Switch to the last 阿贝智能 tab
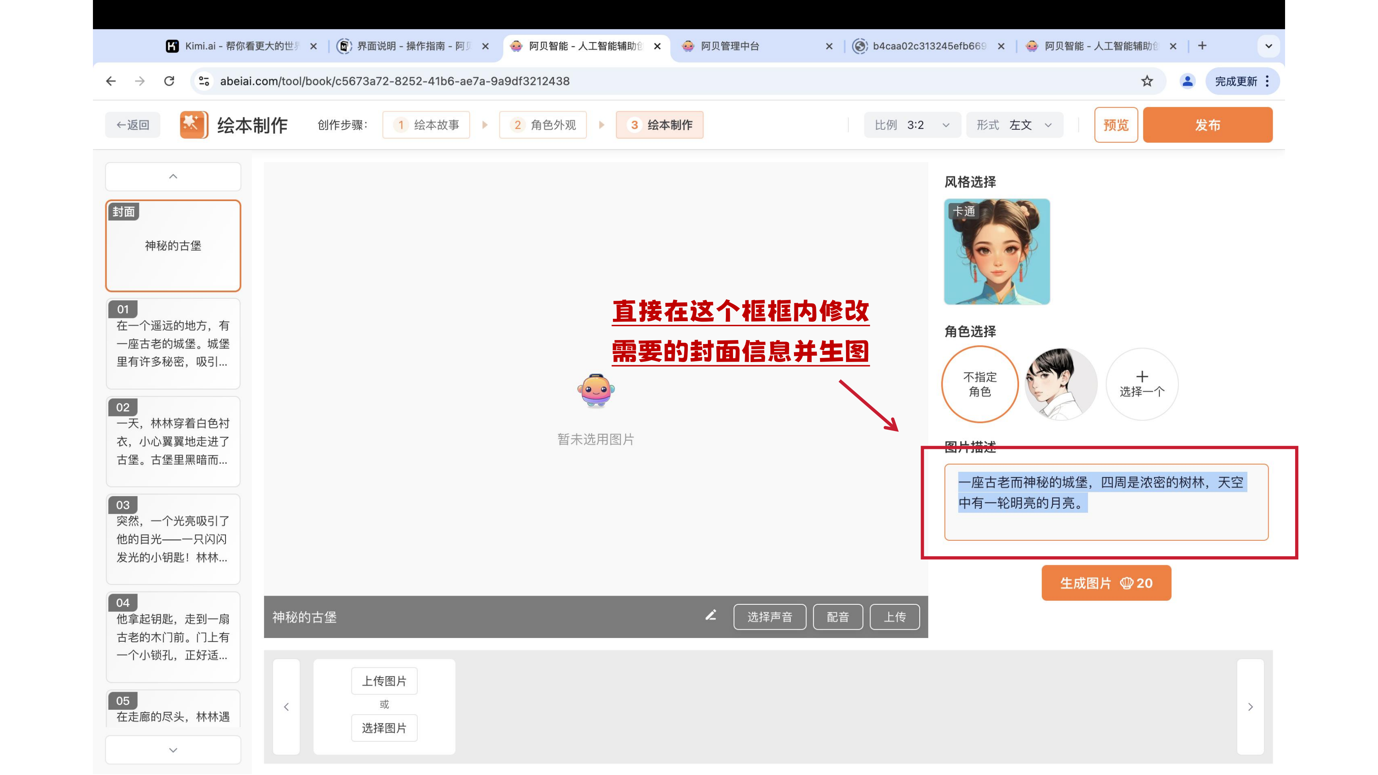1378x775 pixels. 1101,46
